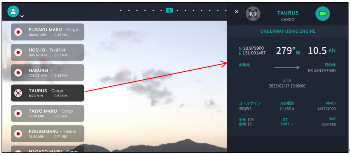Open the partially visible NAGATO MARU card

tap(47, 149)
